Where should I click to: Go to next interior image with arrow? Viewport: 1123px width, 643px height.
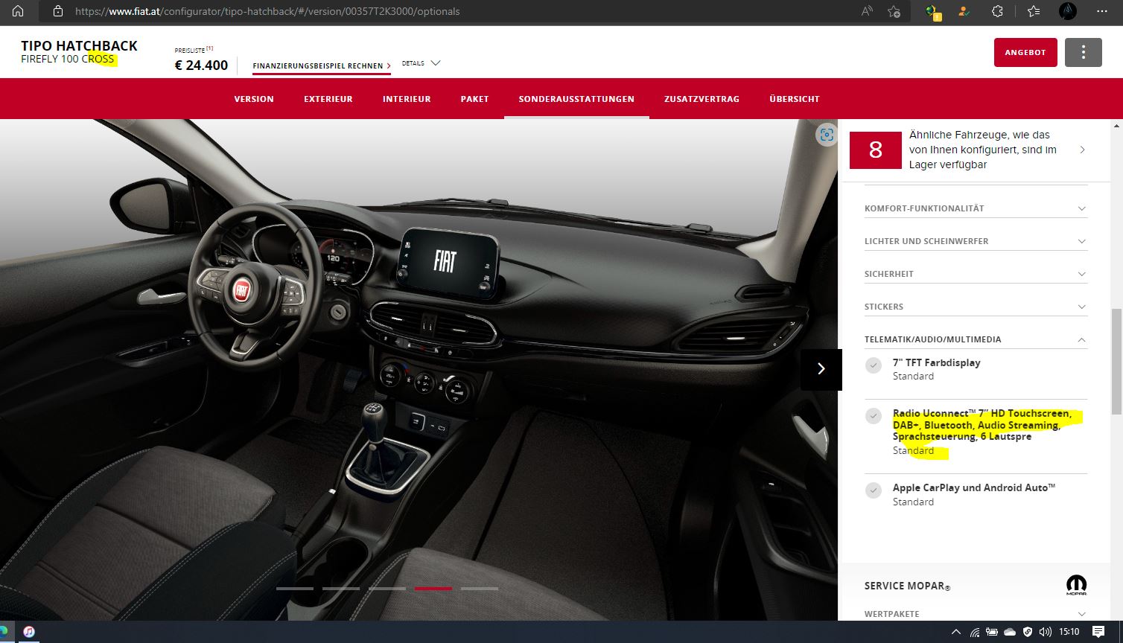click(821, 369)
